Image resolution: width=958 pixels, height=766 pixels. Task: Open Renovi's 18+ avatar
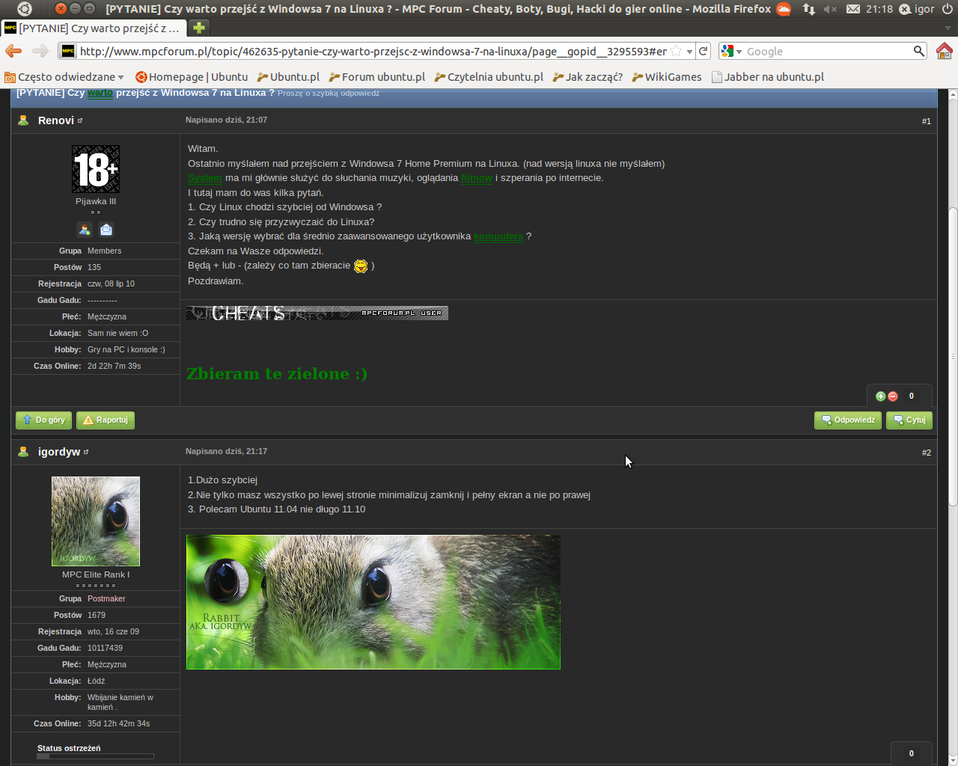coord(96,169)
